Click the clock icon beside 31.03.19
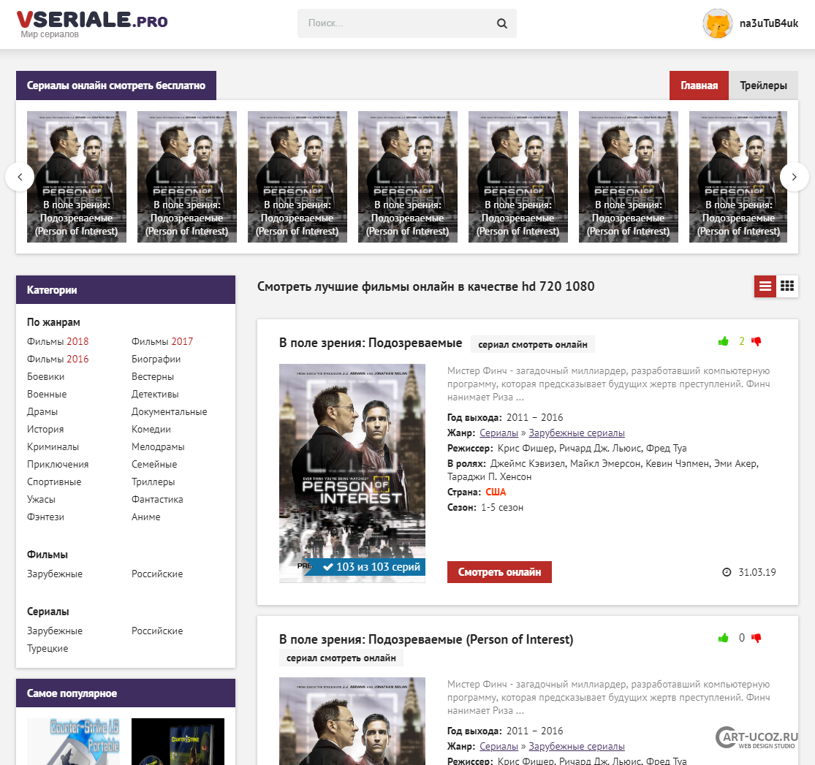 click(x=727, y=572)
